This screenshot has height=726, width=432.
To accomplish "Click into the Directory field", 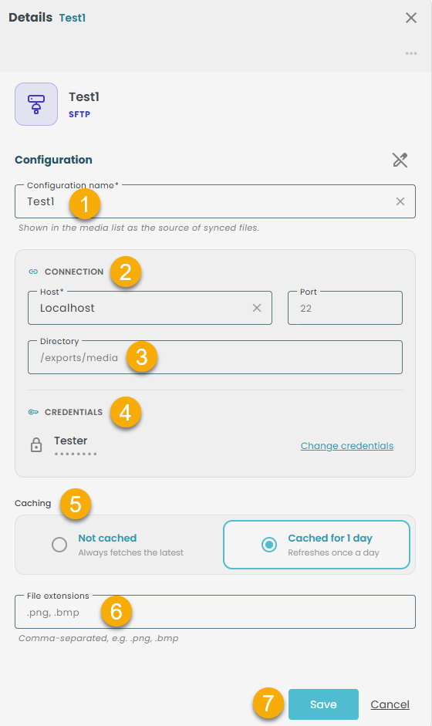I will [214, 357].
